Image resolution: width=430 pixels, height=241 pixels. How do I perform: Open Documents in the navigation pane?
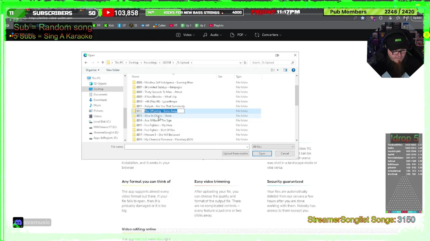100,94
